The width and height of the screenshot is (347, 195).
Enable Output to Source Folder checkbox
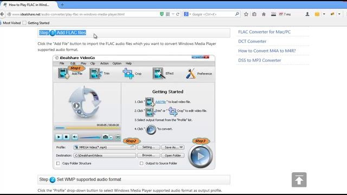(x=142, y=164)
